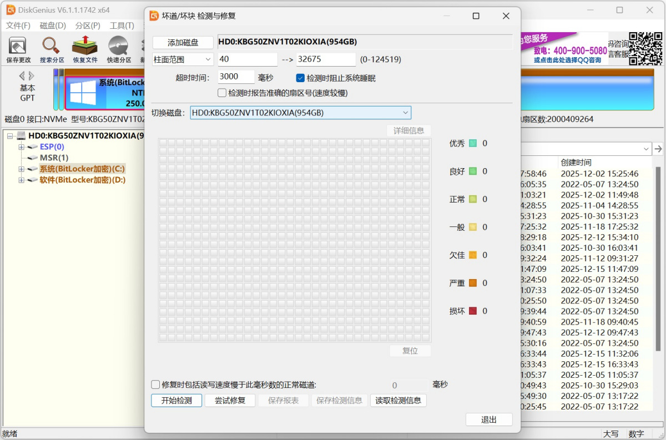Click the red 损坏 color swatch

(x=473, y=311)
